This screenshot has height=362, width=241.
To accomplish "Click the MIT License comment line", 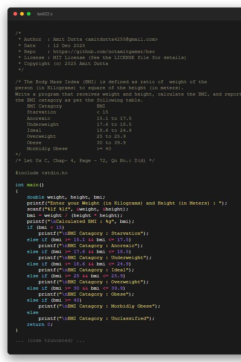I will 102,57.
